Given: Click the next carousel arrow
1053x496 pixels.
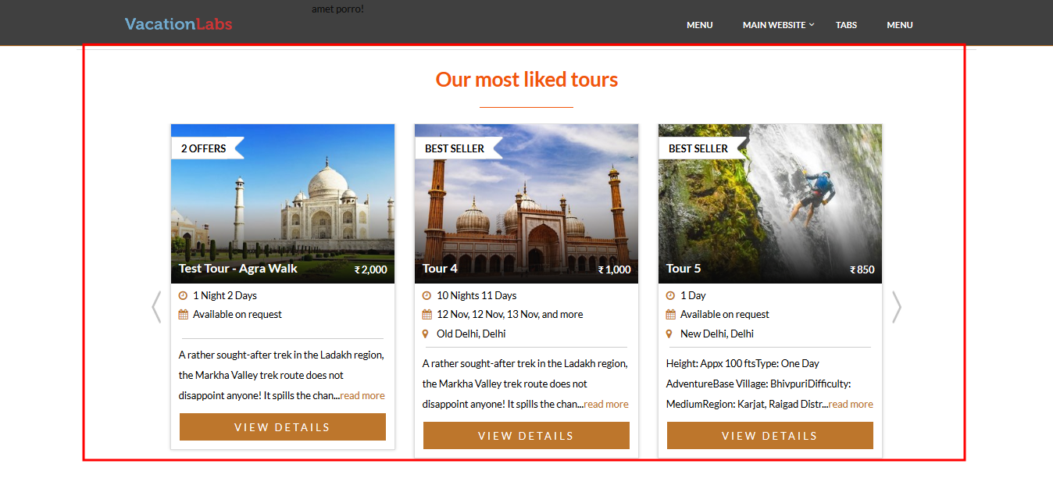Looking at the screenshot, I should [x=896, y=307].
